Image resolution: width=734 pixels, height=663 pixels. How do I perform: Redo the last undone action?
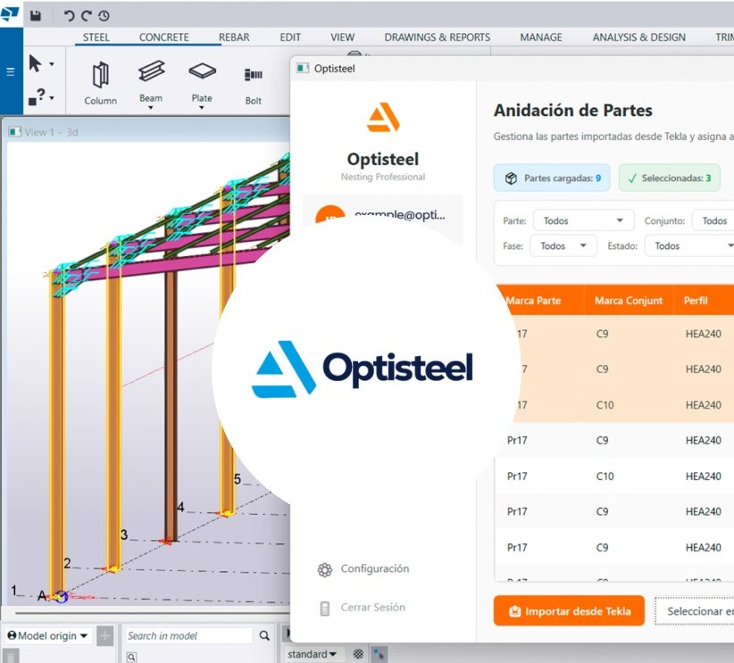[86, 16]
